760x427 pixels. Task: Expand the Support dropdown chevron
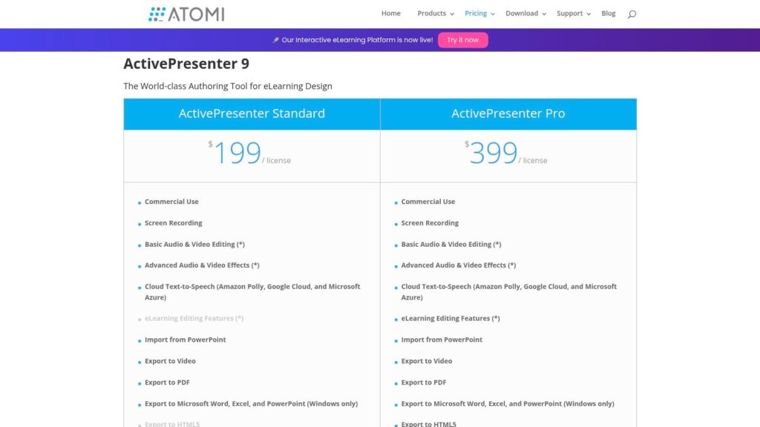(589, 14)
